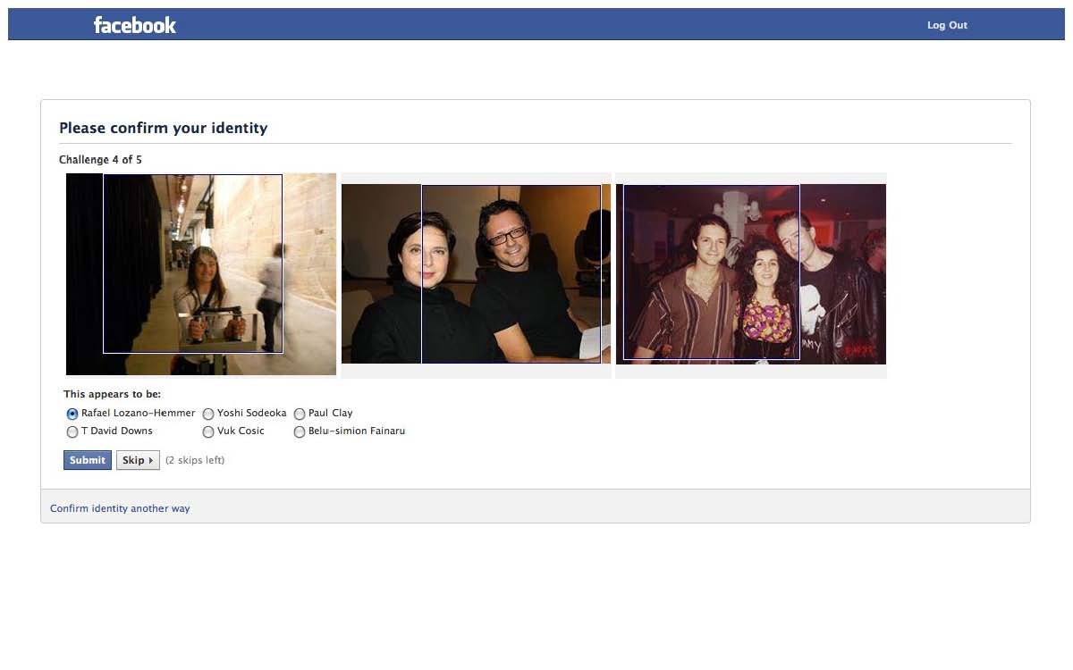Screen dimensions: 1073x670
Task: Click the 'This appears to be:' label
Action: click(113, 394)
